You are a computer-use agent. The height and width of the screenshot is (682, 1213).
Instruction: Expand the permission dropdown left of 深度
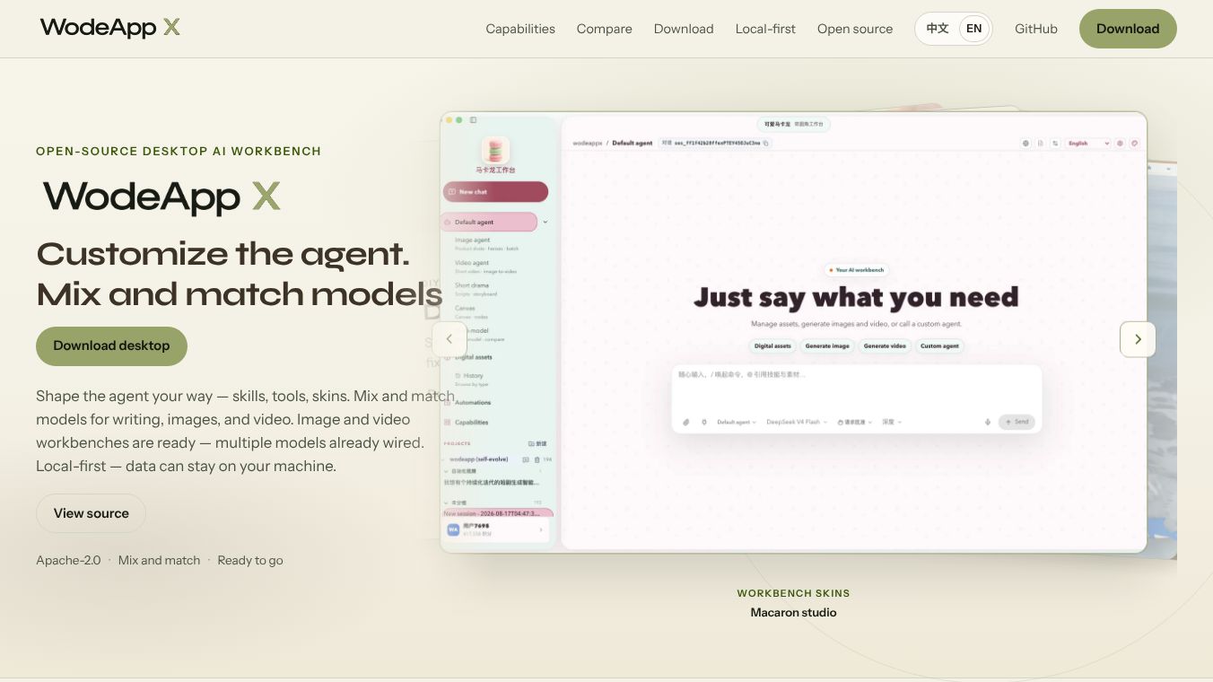tap(855, 422)
